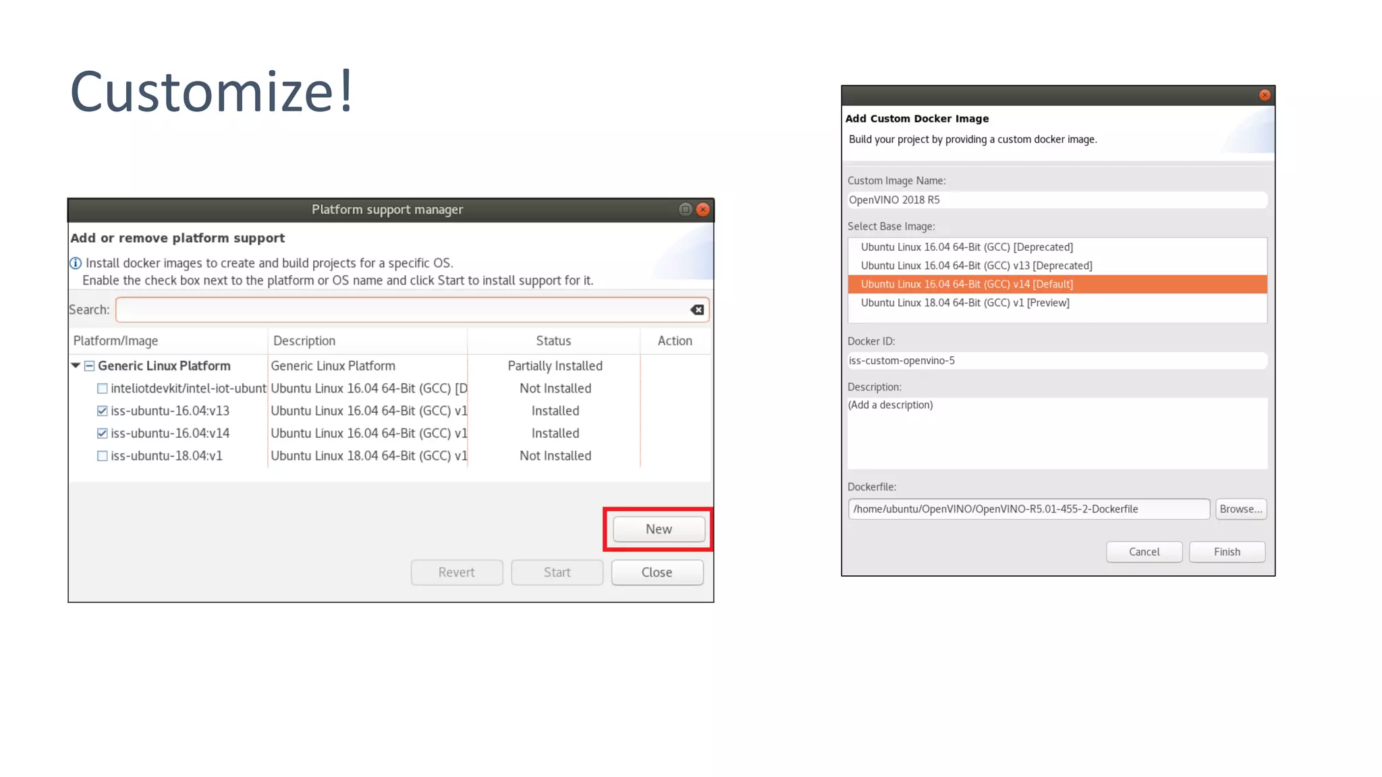1382x777 pixels.
Task: Select the Generic Linux Platform tree label
Action: 164,366
